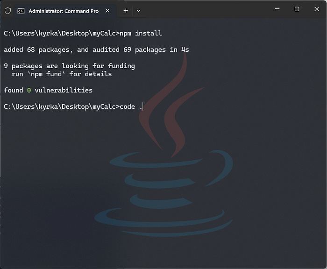Close the terminal window

[x=316, y=9]
